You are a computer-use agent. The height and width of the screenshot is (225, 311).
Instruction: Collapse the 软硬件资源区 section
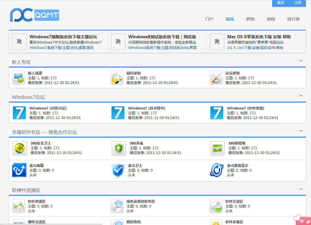click(x=301, y=189)
